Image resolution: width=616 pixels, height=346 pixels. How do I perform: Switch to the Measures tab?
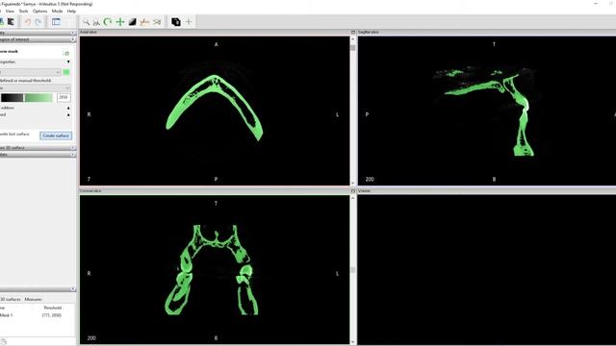(x=34, y=299)
